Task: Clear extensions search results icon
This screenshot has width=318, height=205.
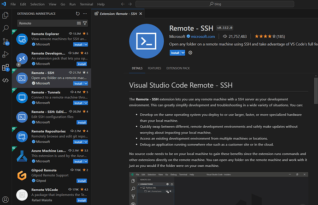Action: pos(79,23)
